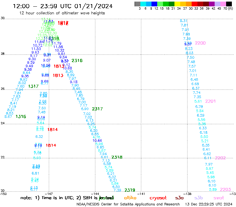
Task: Pick the cyan swatch in the color scale
Action: click(x=143, y=4)
